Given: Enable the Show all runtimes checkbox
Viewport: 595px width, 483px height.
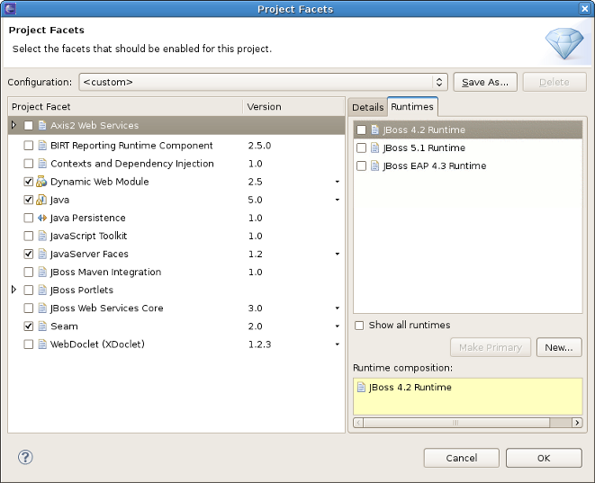Looking at the screenshot, I should click(360, 326).
